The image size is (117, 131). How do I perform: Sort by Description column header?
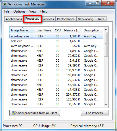point(93,30)
